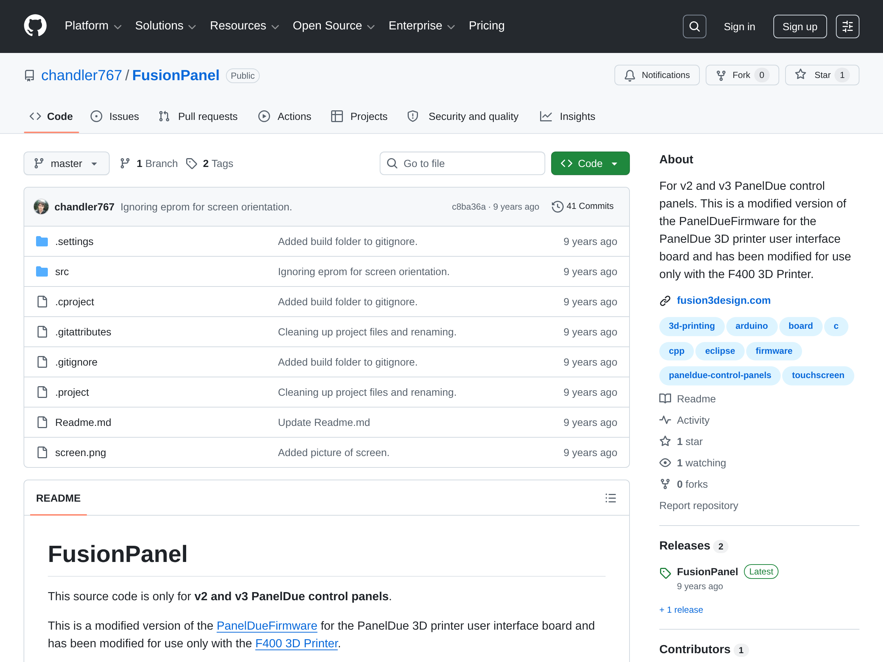Screen dimensions: 883x662
Task: Open the paneldue-control-panels topic tag
Action: (720, 375)
